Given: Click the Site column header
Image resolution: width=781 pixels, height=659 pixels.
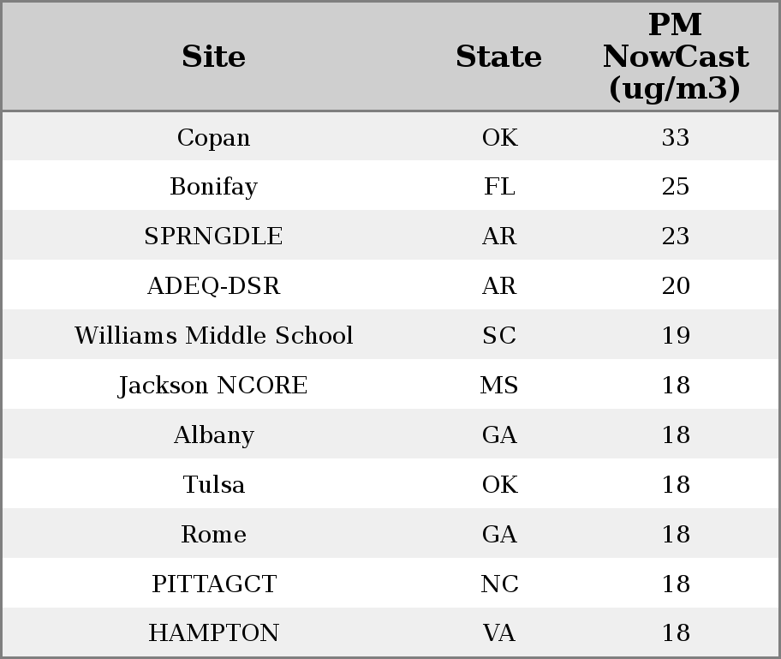Looking at the screenshot, I should pos(213,57).
